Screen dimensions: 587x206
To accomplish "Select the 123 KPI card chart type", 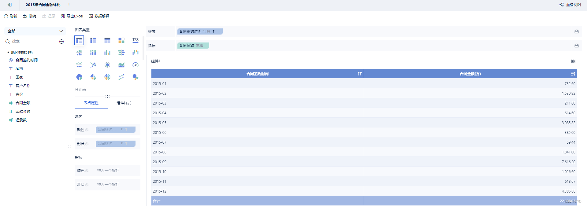I will 136,40.
